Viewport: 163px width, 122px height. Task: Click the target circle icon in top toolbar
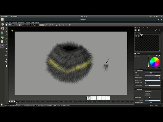click(56, 25)
